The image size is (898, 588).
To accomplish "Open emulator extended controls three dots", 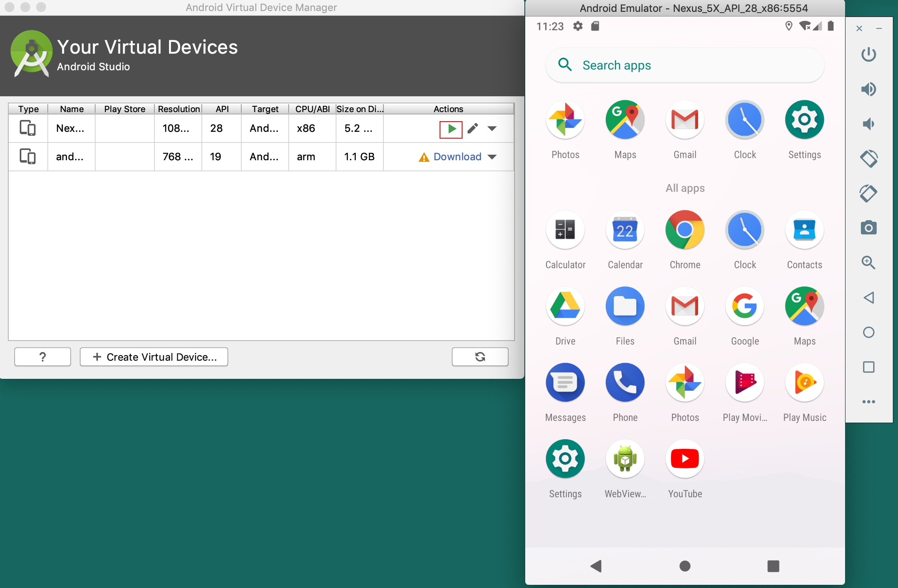I will pyautogui.click(x=869, y=402).
